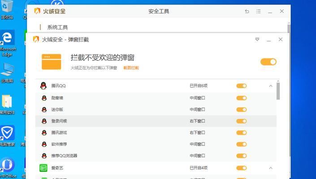Click the penguin icon beside 登录问候
316x179 pixels.
[44, 121]
